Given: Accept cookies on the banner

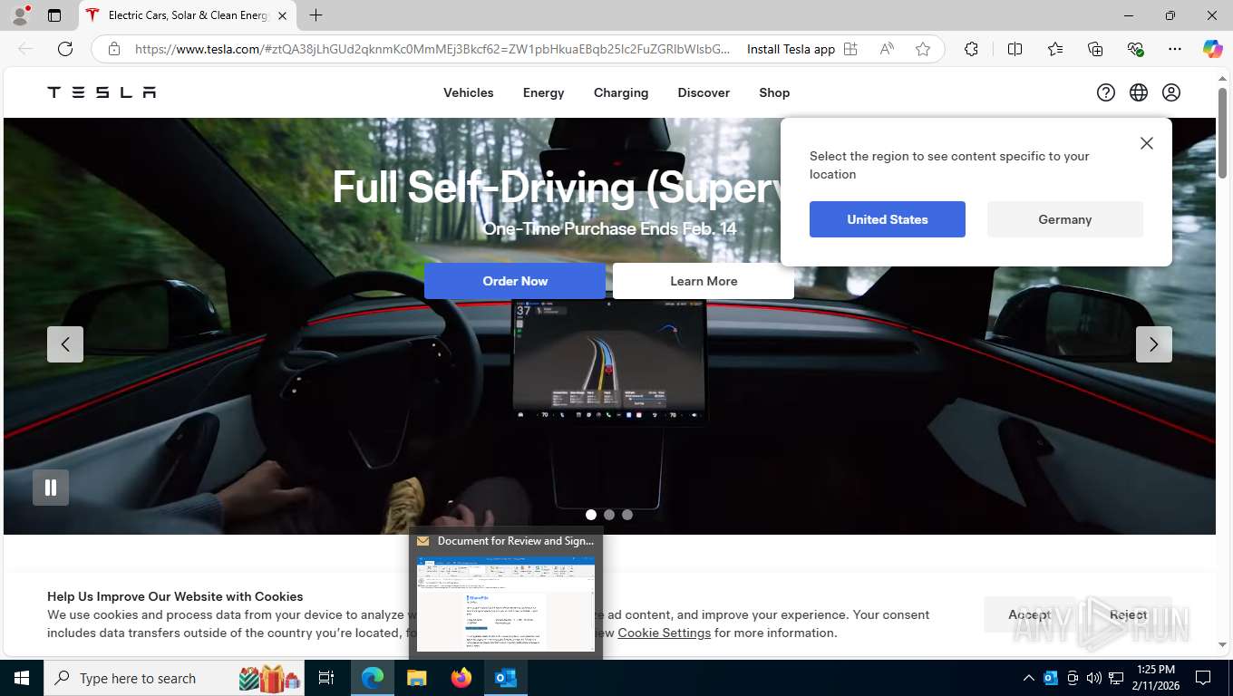Looking at the screenshot, I should [x=1029, y=614].
